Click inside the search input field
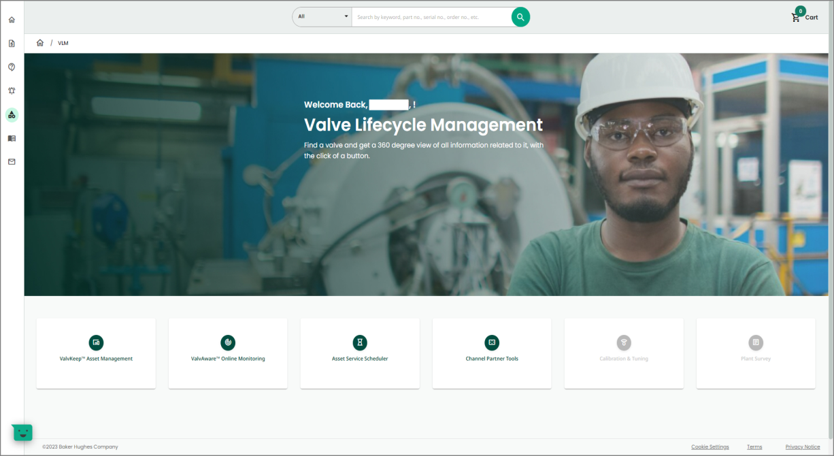The width and height of the screenshot is (834, 456). point(429,16)
